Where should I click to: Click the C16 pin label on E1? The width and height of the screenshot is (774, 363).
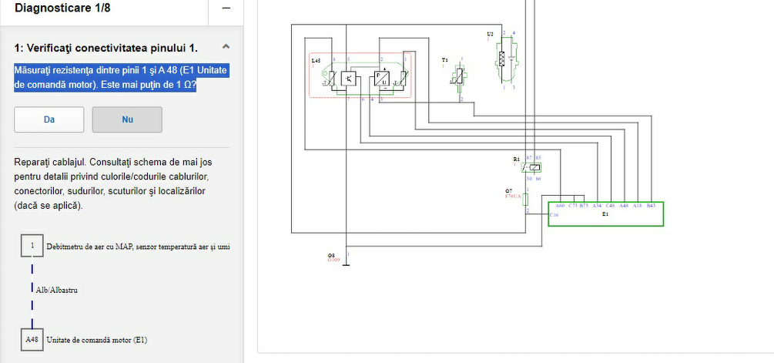pos(555,215)
